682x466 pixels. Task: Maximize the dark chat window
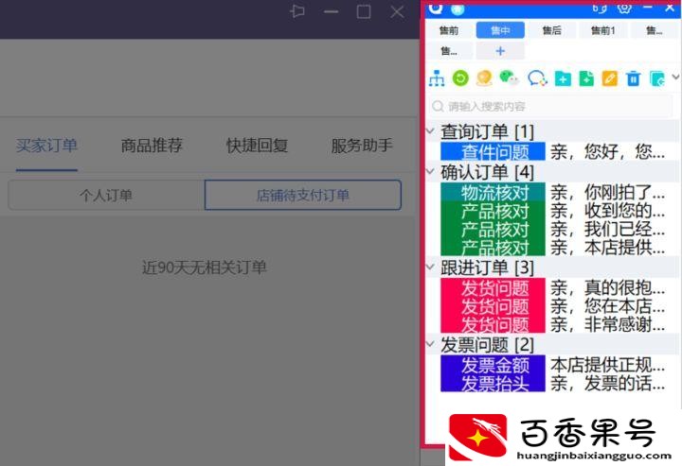364,11
